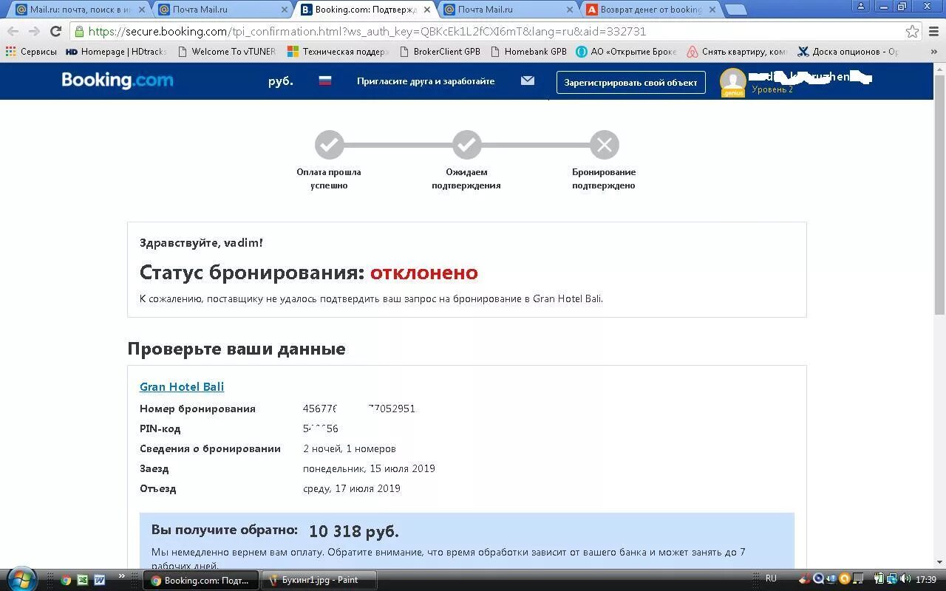The width and height of the screenshot is (946, 591).
Task: Close the Mail.ru: почта, поиск tab
Action: click(141, 10)
